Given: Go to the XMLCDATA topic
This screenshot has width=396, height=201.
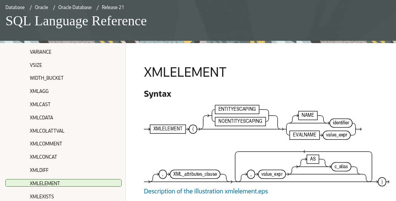Looking at the screenshot, I should click(x=41, y=118).
